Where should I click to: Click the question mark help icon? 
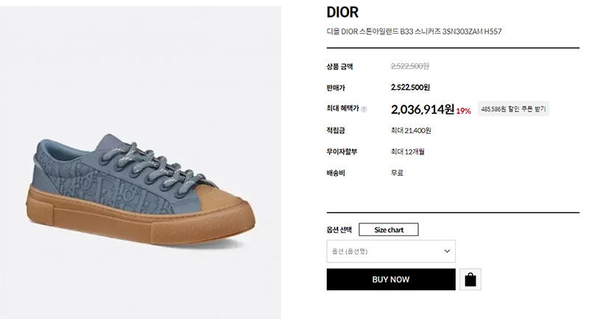click(364, 110)
